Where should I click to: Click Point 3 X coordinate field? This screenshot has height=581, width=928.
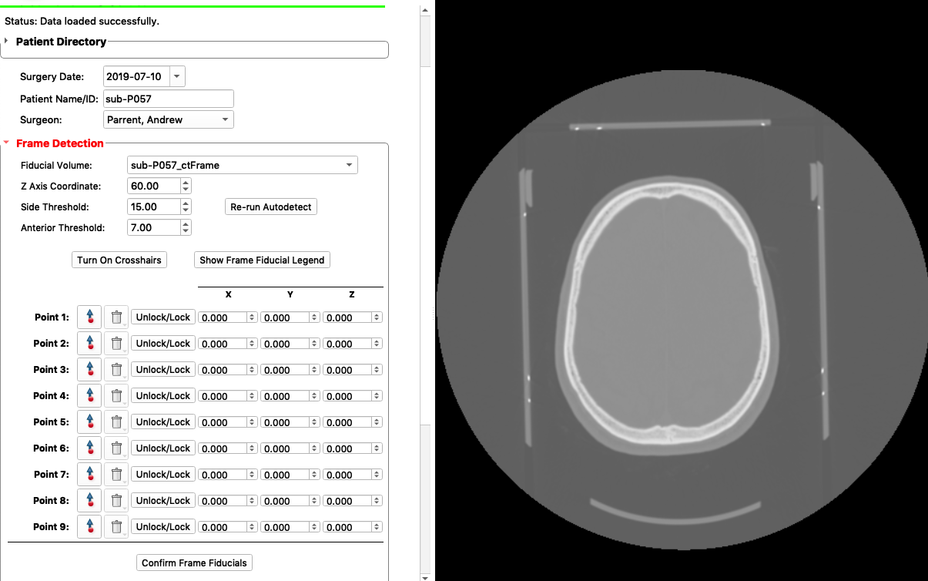pos(228,370)
